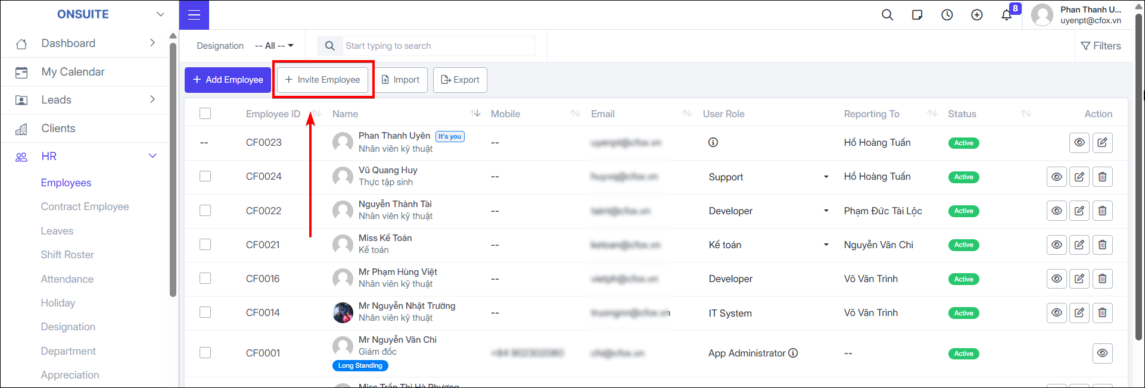Toggle the hamburger menu sidebar button

click(194, 15)
